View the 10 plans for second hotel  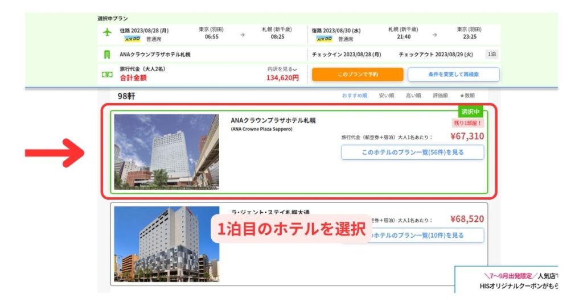click(412, 235)
